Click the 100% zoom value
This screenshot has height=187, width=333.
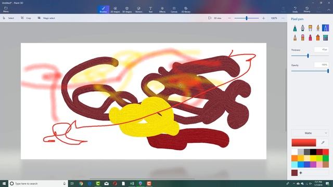coord(274,18)
